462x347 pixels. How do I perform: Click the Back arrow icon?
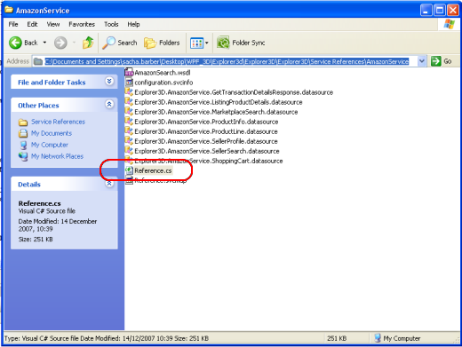click(x=15, y=43)
